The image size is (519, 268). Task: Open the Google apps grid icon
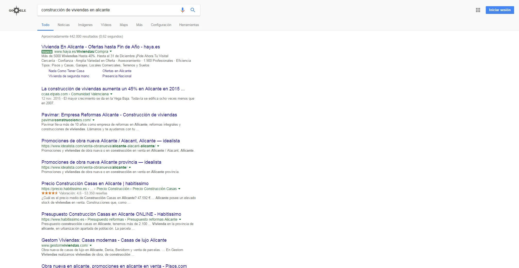pos(478,10)
